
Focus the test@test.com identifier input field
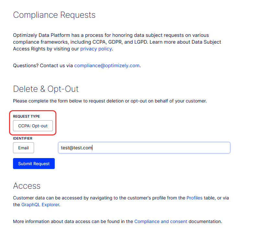144,148
